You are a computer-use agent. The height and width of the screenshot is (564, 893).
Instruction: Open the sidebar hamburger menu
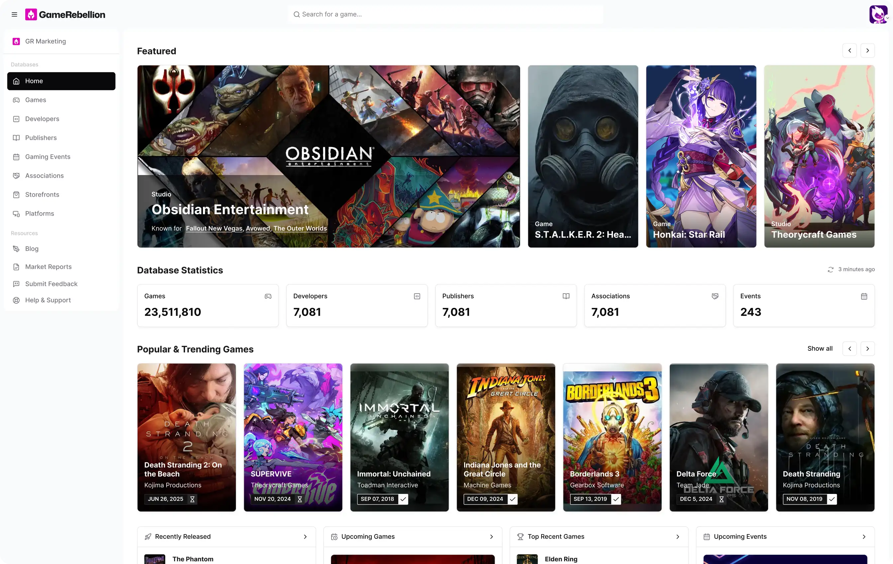point(15,15)
